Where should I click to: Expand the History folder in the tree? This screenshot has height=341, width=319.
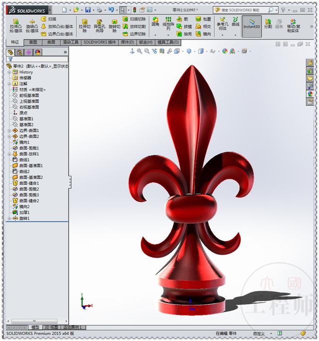[x=9, y=72]
